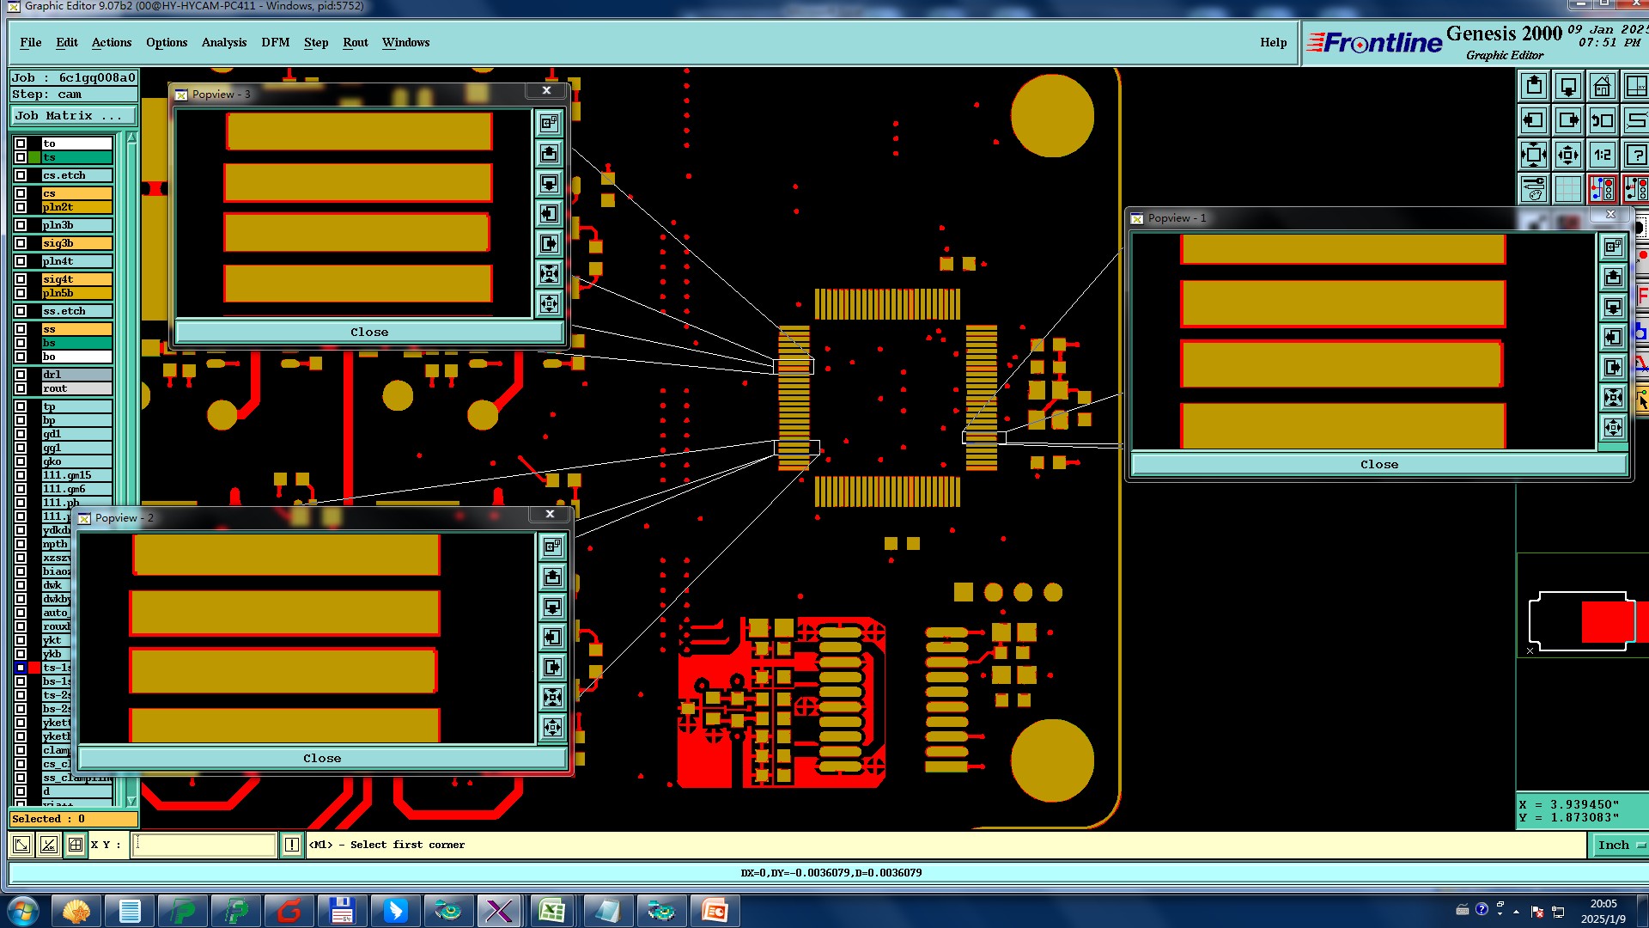Viewport: 1649px width, 928px height.
Task: Open the grid display icon
Action: click(1568, 189)
